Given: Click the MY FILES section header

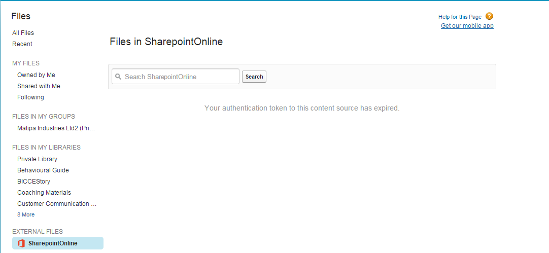Looking at the screenshot, I should [x=26, y=63].
